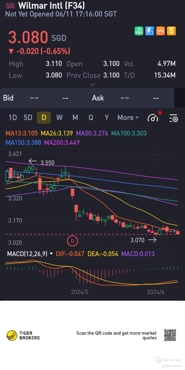Image resolution: width=185 pixels, height=370 pixels.
Task: Tap the Scan the QR code text
Action: coord(116,335)
